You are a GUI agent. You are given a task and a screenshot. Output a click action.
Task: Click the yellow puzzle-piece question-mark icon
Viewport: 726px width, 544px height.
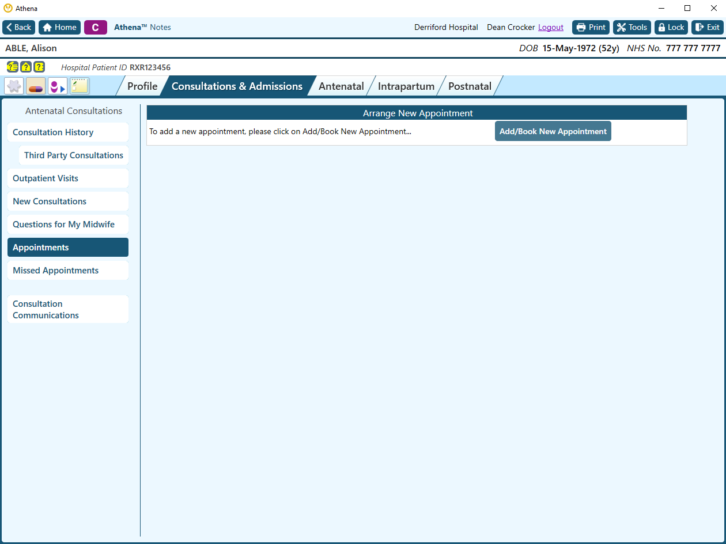click(x=39, y=67)
